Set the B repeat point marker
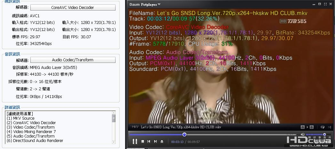Screen dimensions: 335x149 pos(312,127)
